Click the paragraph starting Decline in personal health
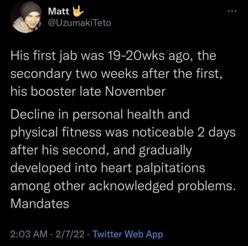The height and width of the screenshot is (246, 248). (x=123, y=159)
